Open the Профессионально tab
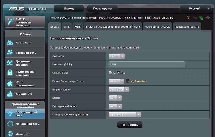The height and width of the screenshot is (137, 215). pyautogui.click(x=187, y=27)
